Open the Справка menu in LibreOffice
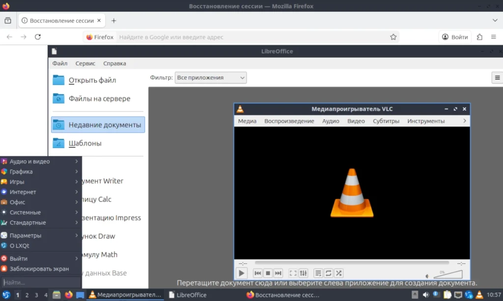This screenshot has width=503, height=301. coord(114,63)
